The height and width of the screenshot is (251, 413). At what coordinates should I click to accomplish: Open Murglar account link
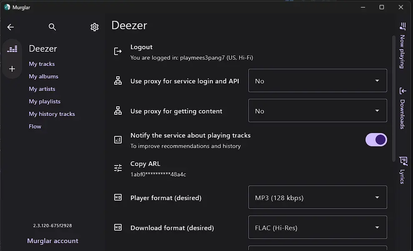coord(53,241)
